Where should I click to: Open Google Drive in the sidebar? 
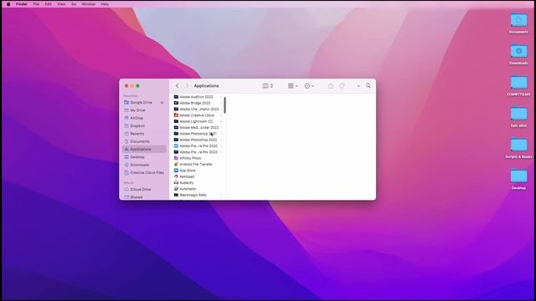coord(142,102)
